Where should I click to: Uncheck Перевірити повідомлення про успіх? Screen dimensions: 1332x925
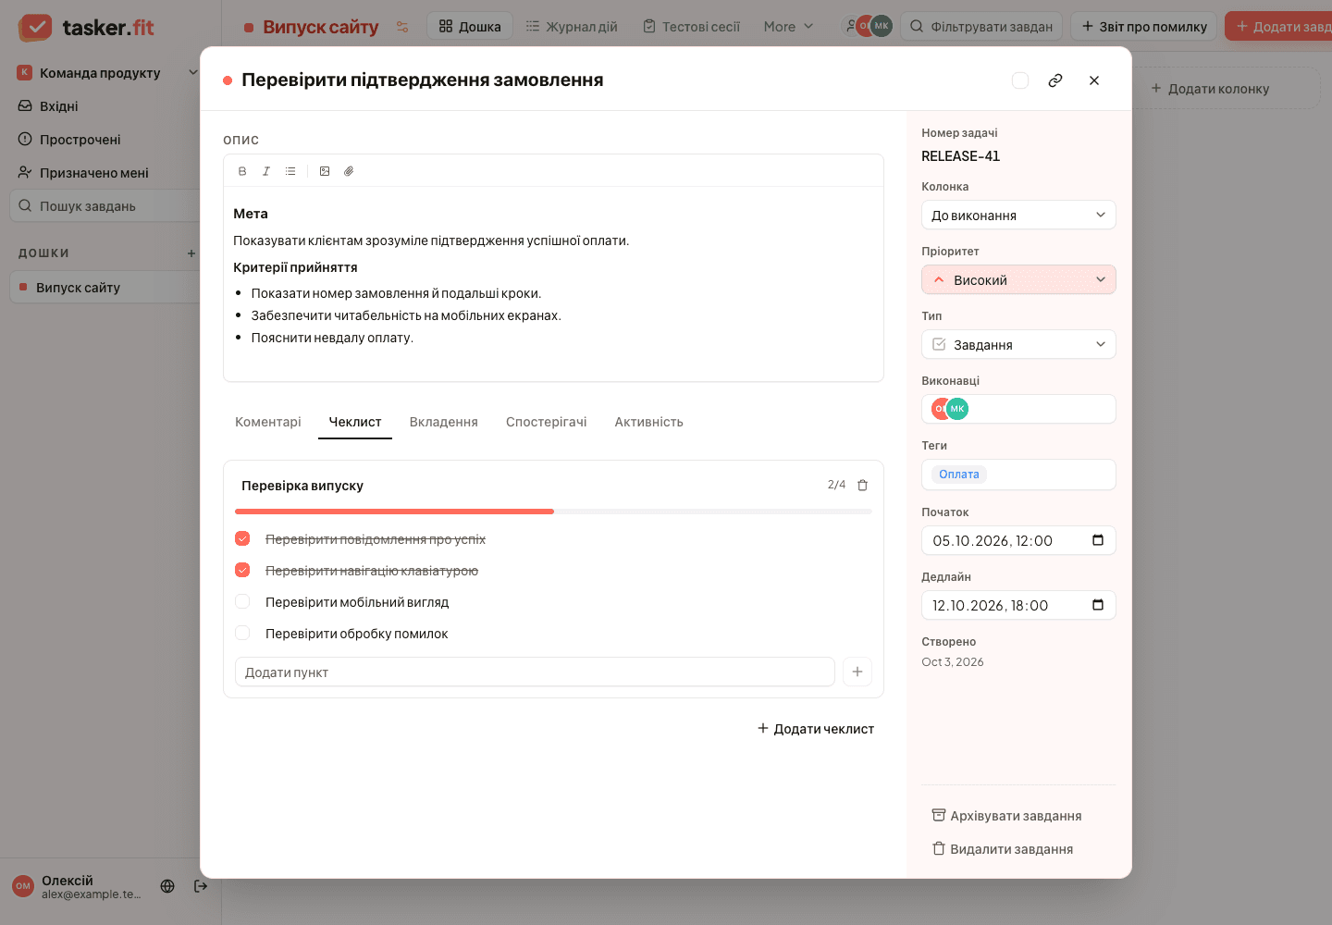point(242,538)
